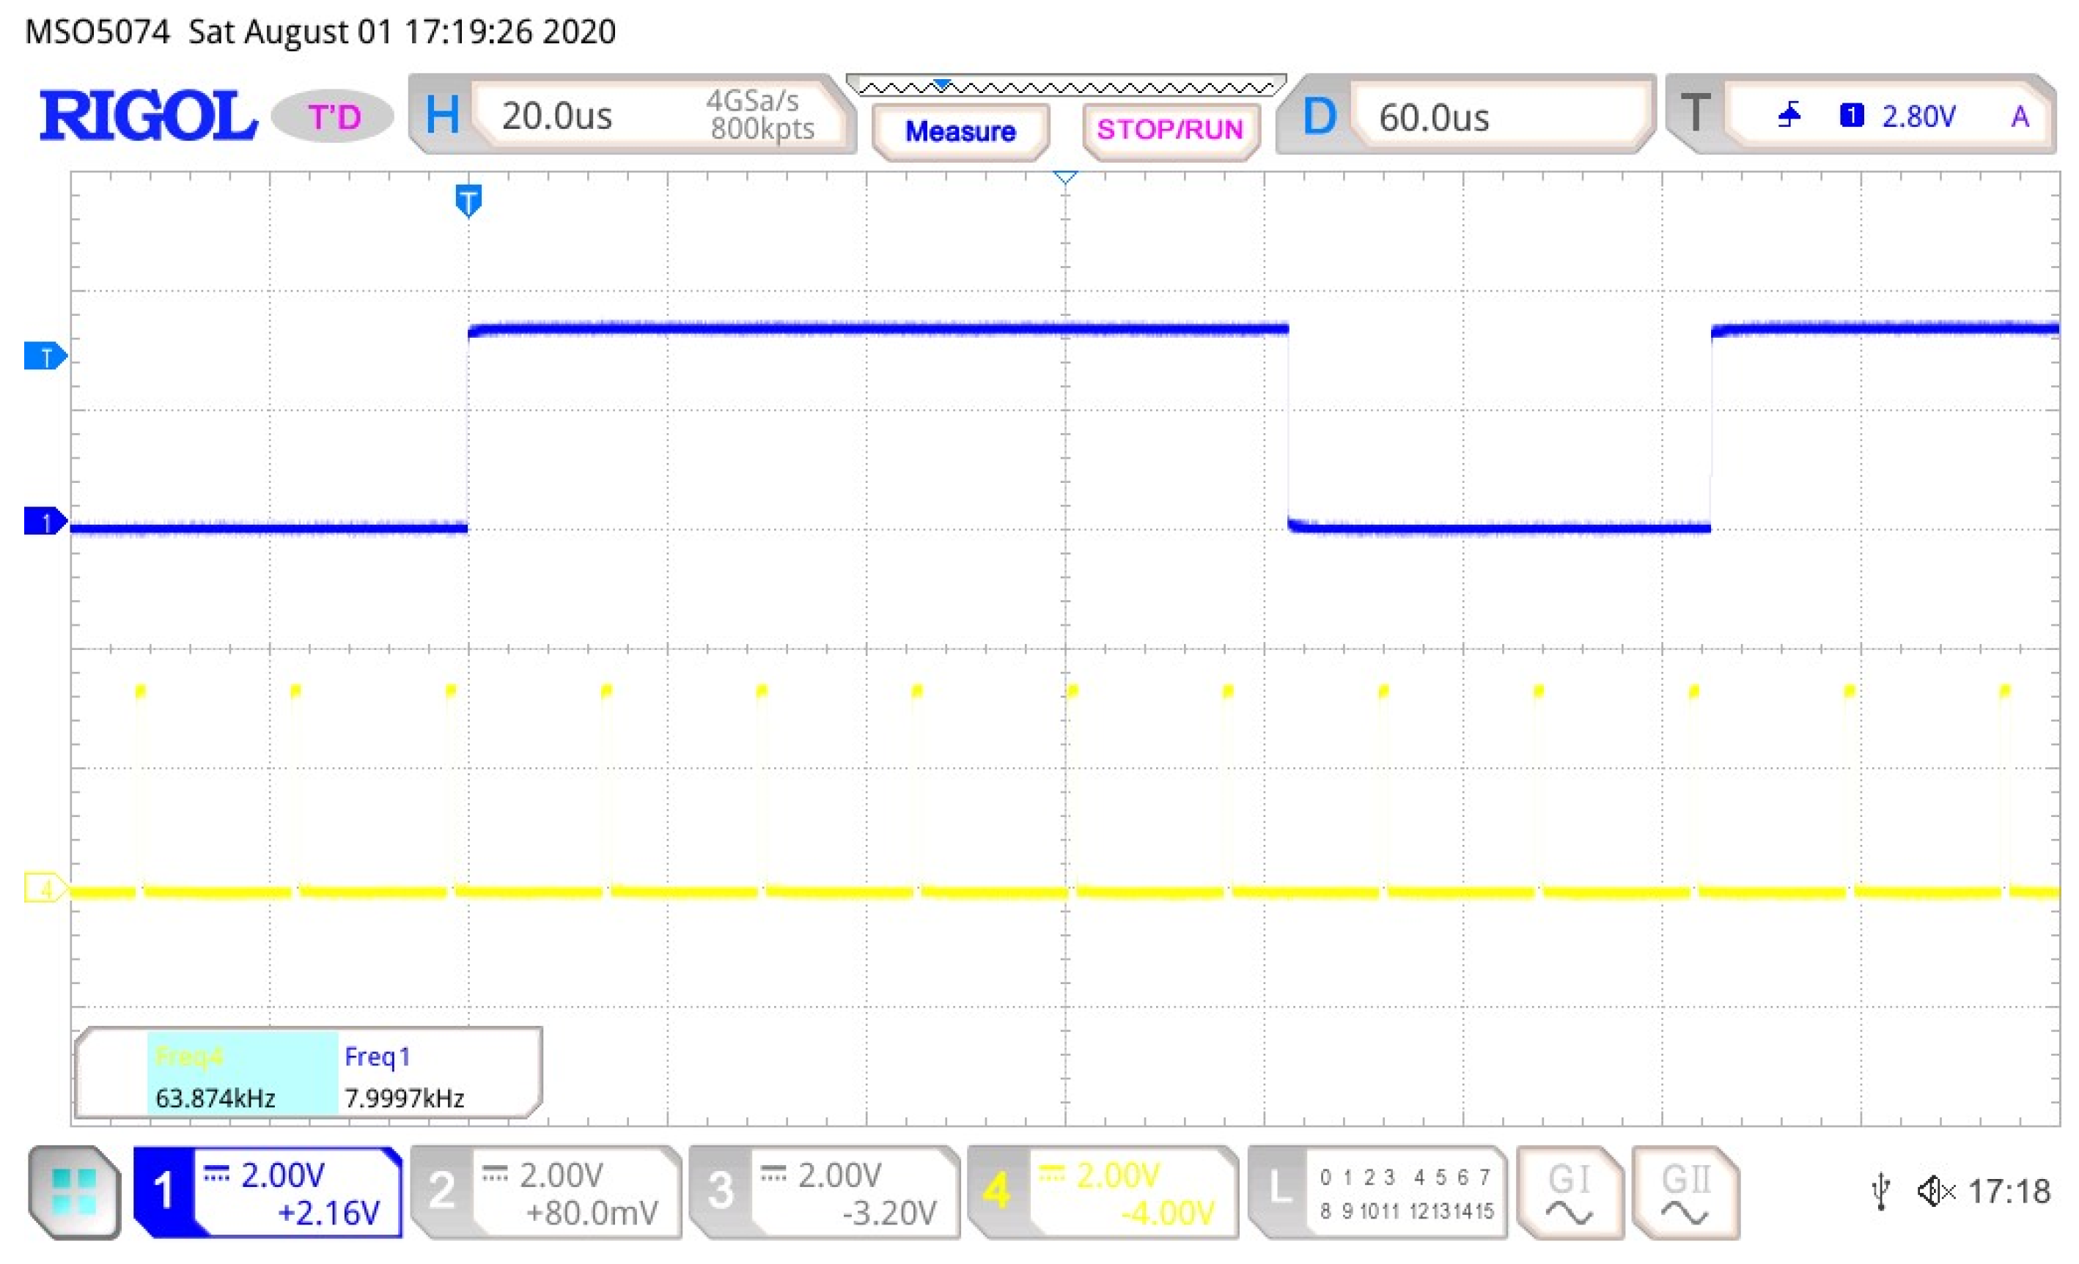Select the trigger position T marker
Image resolution: width=2079 pixels, height=1264 pixels.
coord(468,201)
